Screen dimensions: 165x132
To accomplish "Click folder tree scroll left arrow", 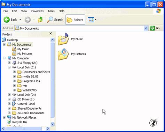I will pos(3,129).
